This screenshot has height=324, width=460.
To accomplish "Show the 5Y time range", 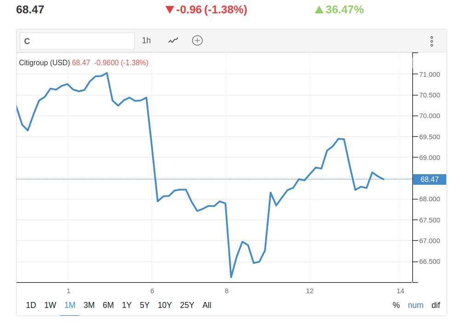I will coord(144,305).
